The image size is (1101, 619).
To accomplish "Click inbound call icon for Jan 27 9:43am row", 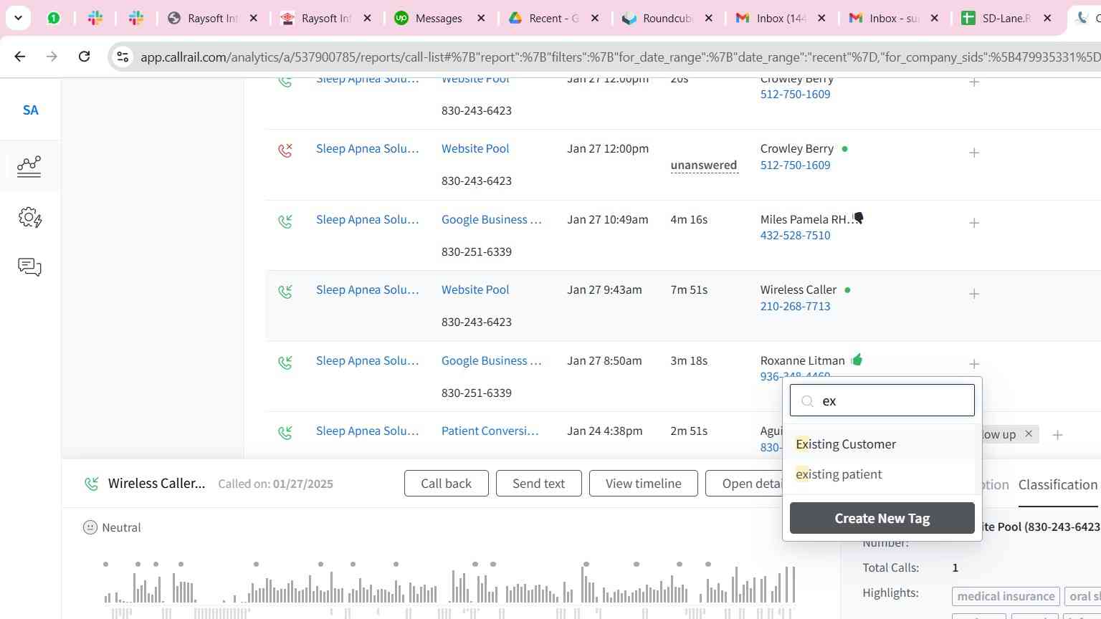I will [x=285, y=292].
